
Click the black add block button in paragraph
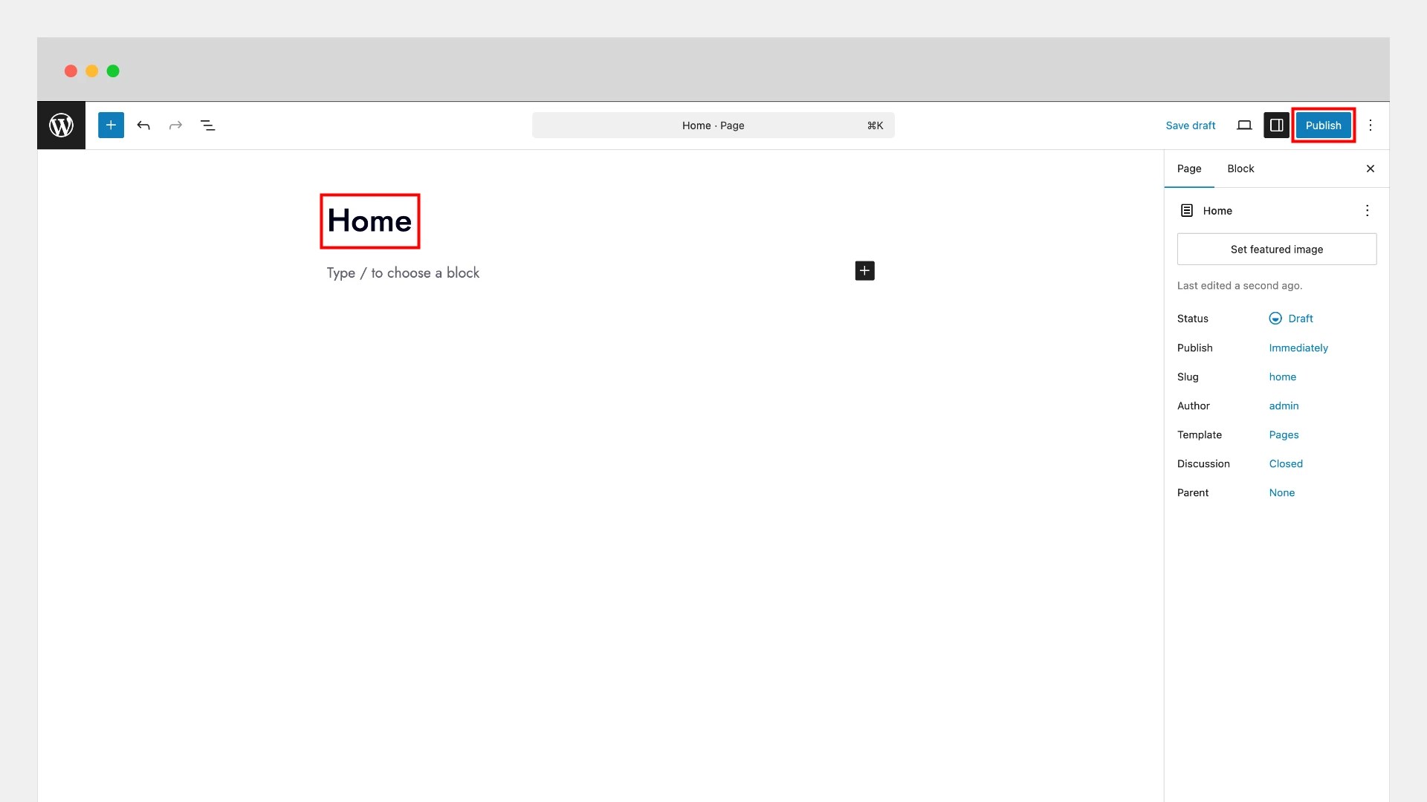click(x=864, y=271)
